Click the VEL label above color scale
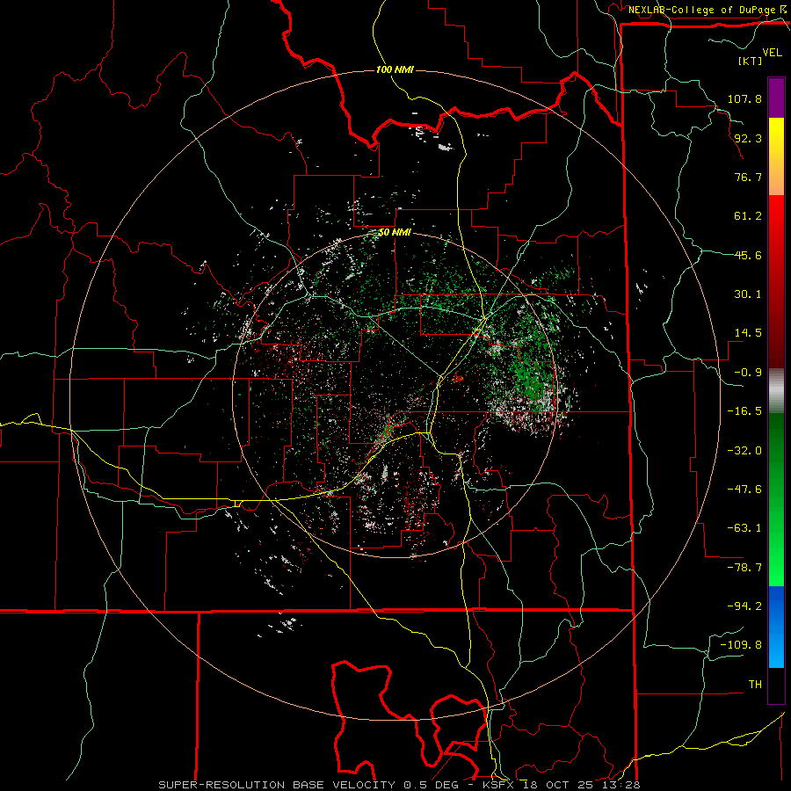 tap(772, 53)
